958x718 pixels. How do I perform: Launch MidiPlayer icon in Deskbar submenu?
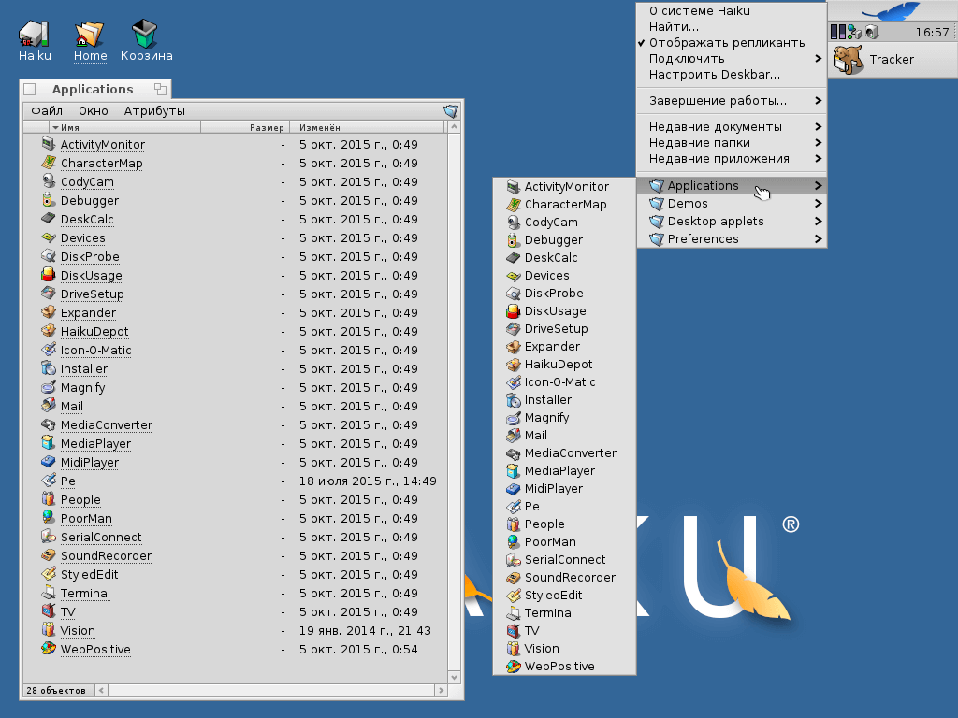(514, 488)
